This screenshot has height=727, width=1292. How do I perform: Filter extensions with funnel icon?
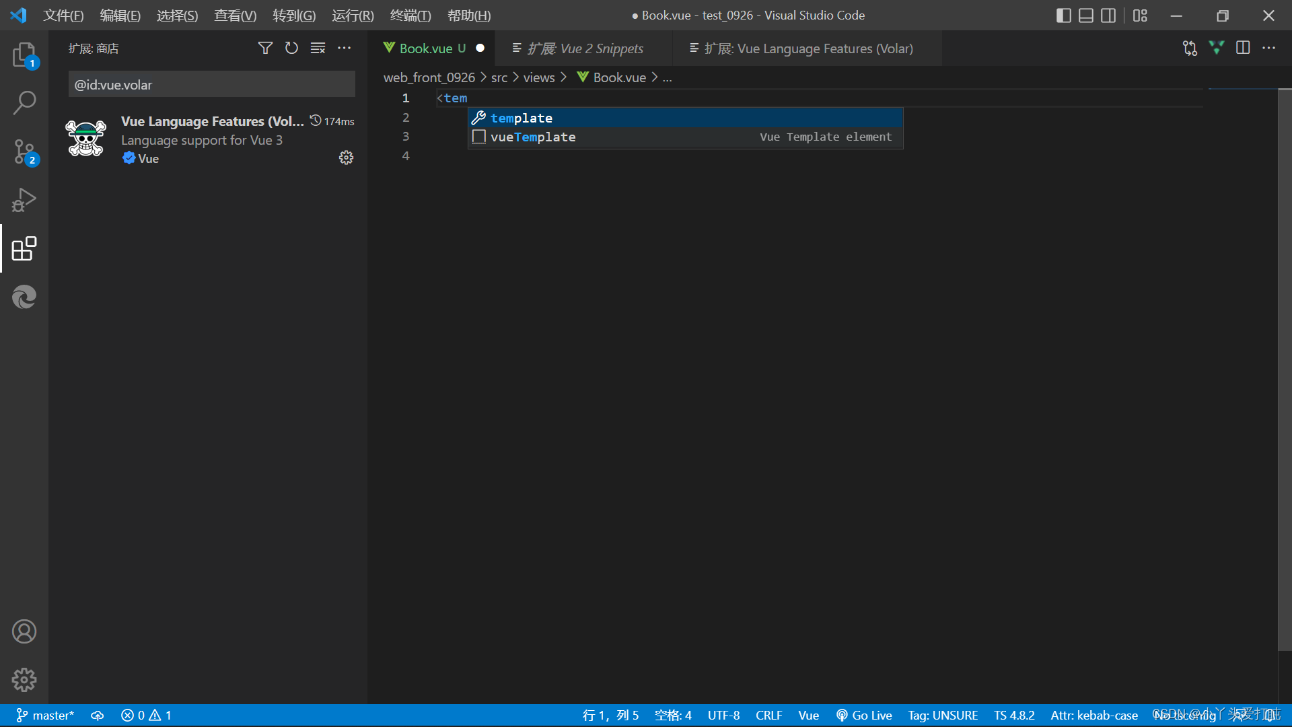click(x=265, y=48)
